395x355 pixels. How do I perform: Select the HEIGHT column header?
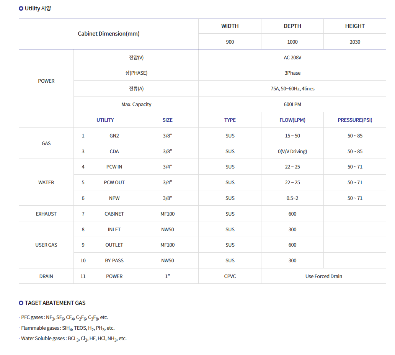coord(355,26)
